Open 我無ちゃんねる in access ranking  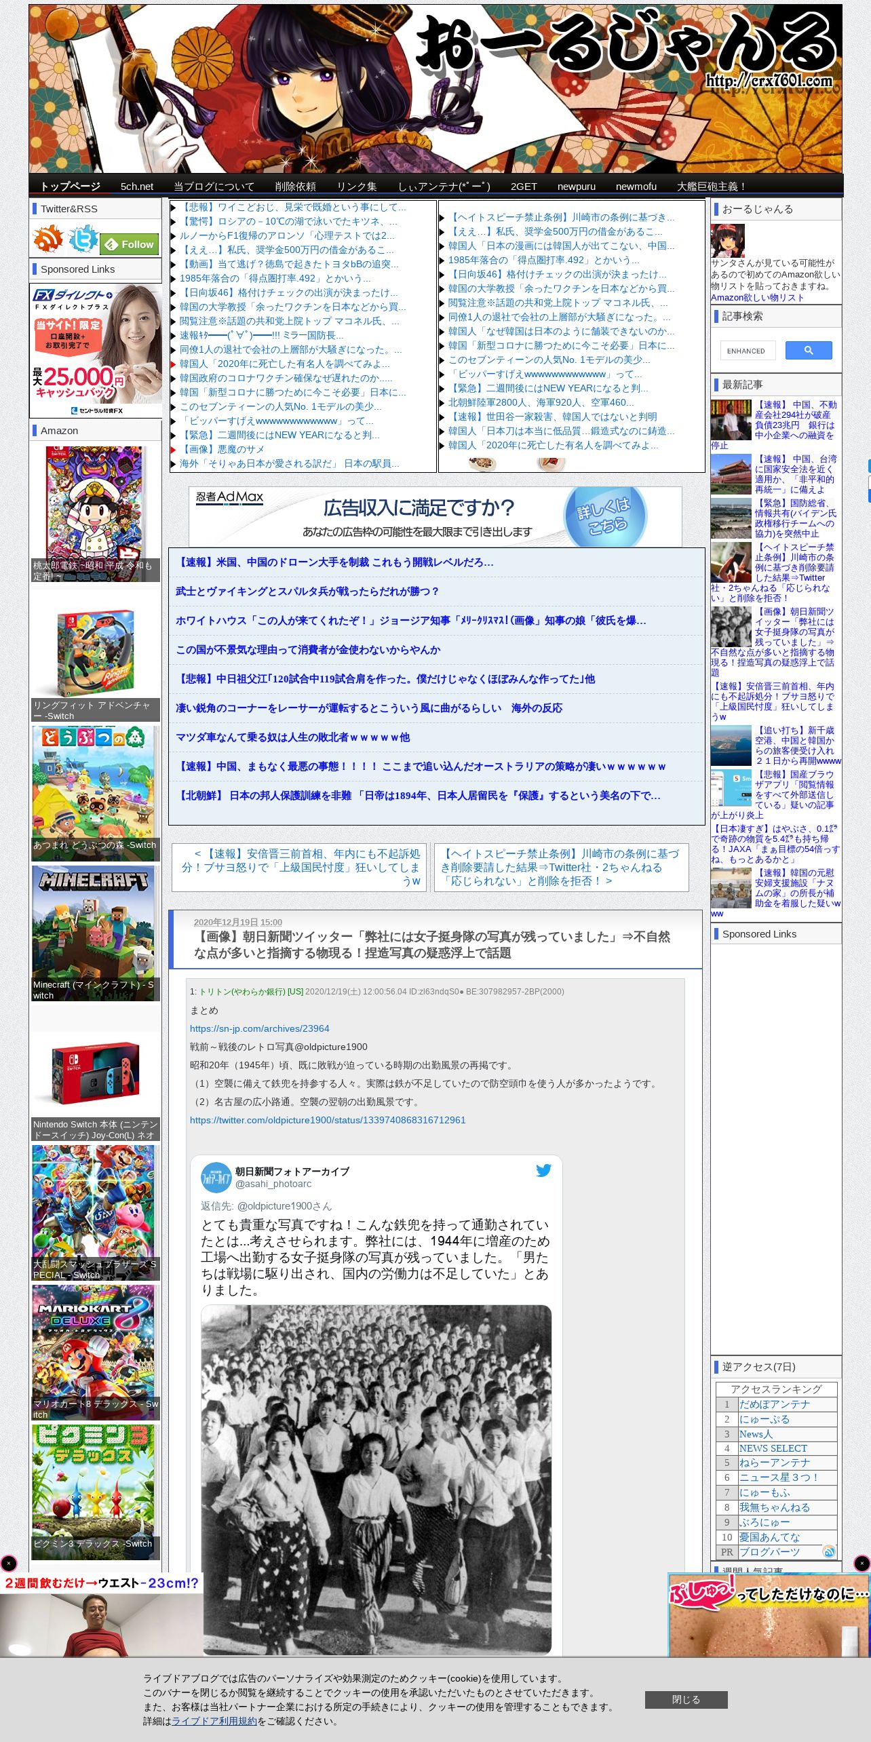[x=774, y=1507]
